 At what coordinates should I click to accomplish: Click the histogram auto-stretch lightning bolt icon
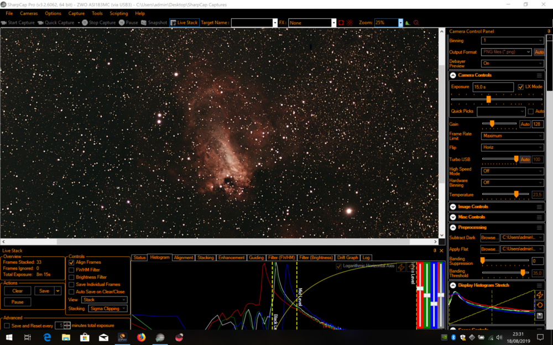click(540, 295)
